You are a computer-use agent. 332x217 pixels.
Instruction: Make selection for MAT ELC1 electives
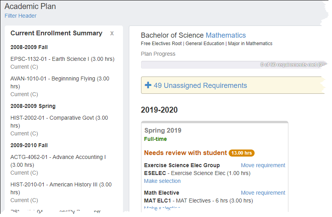pos(162,208)
